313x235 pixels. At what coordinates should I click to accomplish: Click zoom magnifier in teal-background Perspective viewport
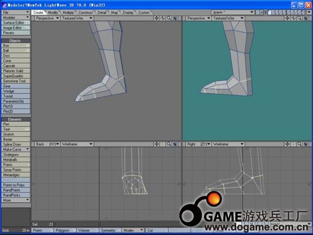[x=299, y=18]
